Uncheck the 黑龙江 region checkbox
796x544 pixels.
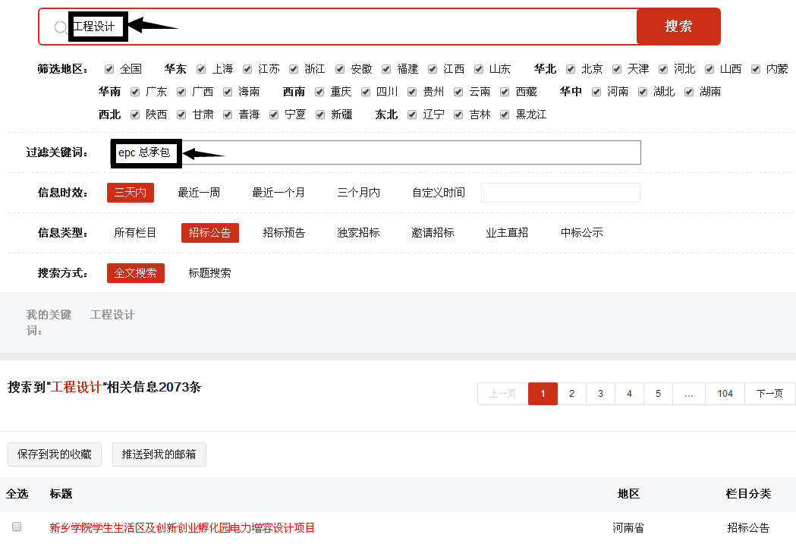[x=505, y=115]
